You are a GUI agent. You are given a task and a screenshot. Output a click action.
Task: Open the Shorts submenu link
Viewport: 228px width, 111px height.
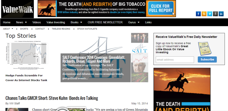pos(24,29)
